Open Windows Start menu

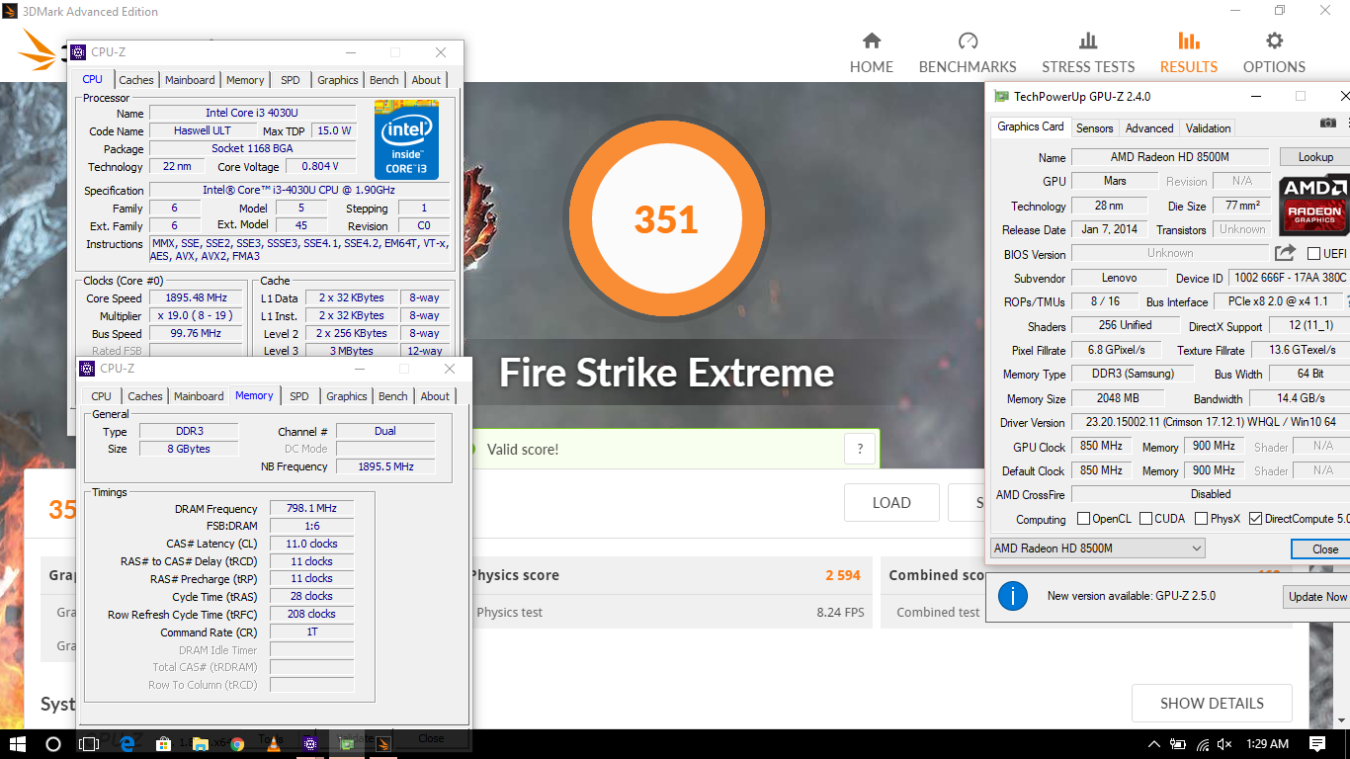pos(18,743)
